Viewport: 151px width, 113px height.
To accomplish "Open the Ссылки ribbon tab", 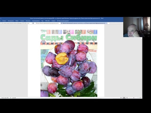I will (22, 21).
